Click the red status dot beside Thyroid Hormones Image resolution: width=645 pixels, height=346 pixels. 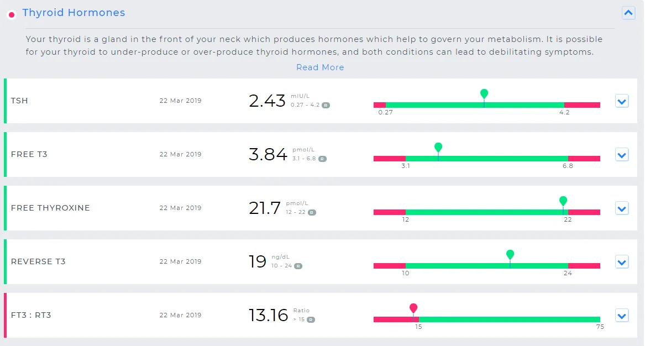point(11,14)
